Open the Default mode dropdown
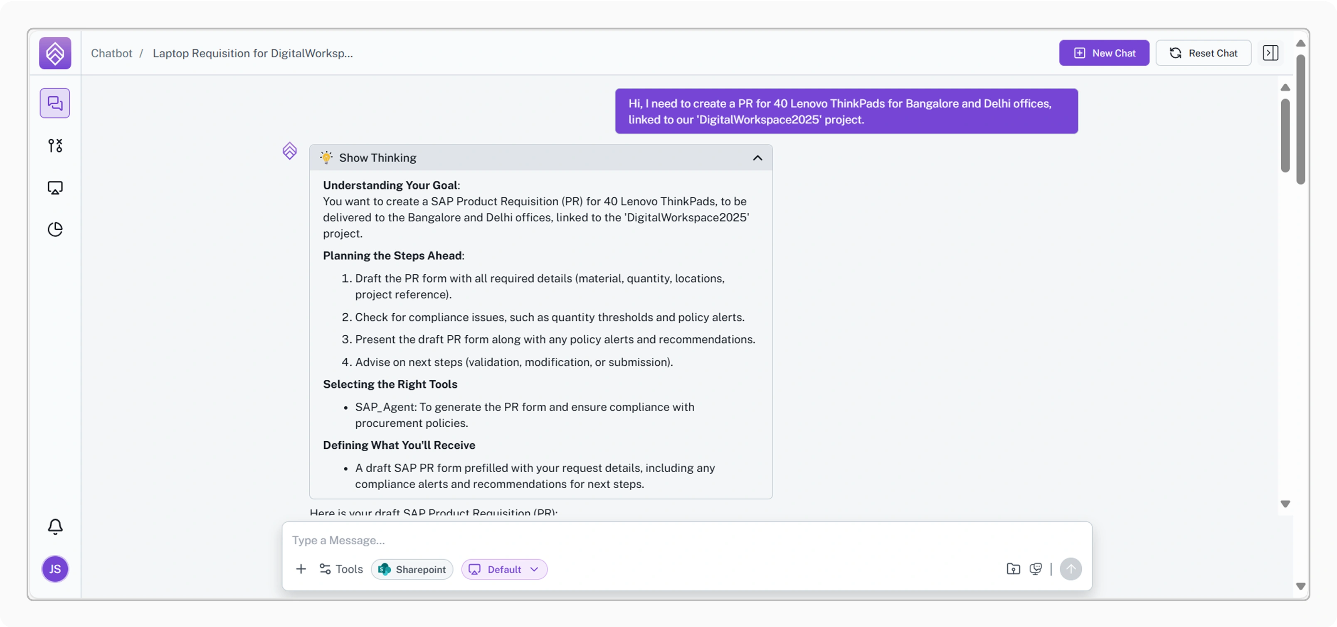Screen dimensions: 1337x627 (x=504, y=569)
